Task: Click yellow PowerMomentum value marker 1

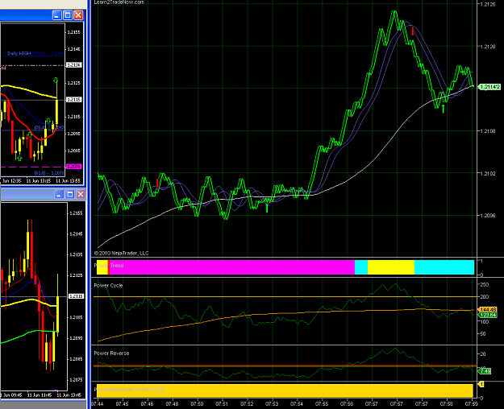Action: tap(481, 384)
